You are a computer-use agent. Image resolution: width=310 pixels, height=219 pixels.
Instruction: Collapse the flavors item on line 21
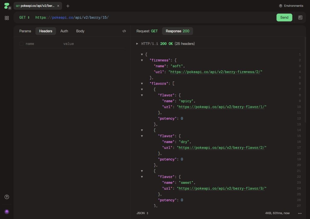coord(142,171)
